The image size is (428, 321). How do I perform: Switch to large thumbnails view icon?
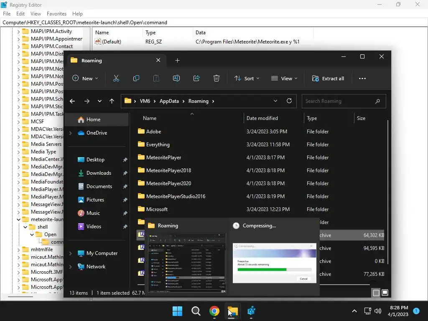[x=385, y=293]
